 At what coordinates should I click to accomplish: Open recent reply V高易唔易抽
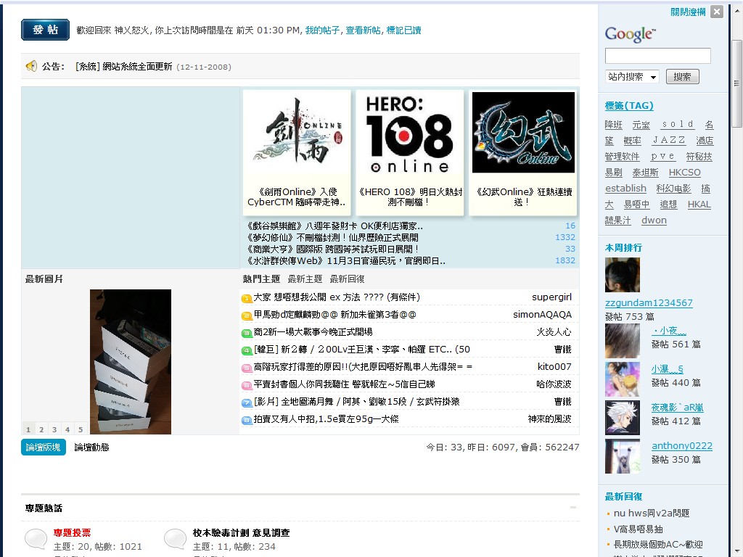[x=638, y=529]
